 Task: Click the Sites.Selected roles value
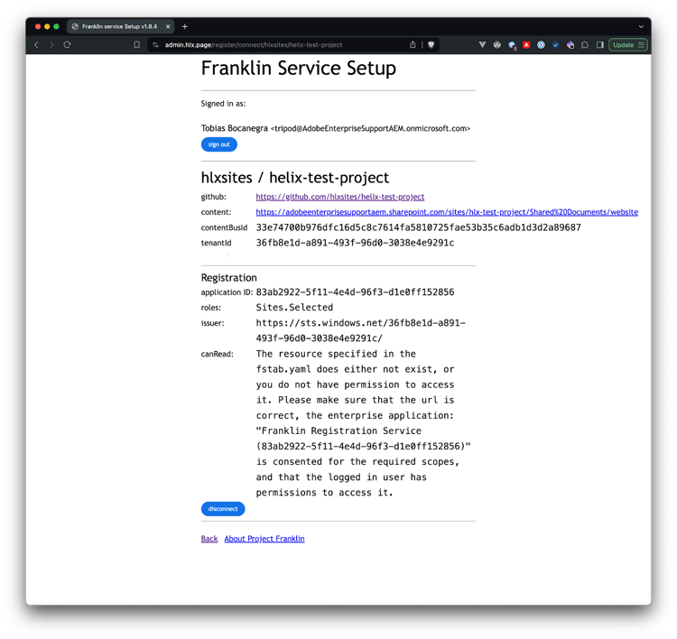click(x=294, y=308)
